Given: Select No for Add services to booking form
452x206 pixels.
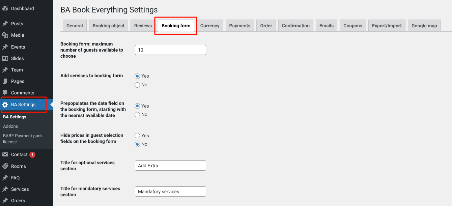Looking at the screenshot, I should [x=137, y=85].
